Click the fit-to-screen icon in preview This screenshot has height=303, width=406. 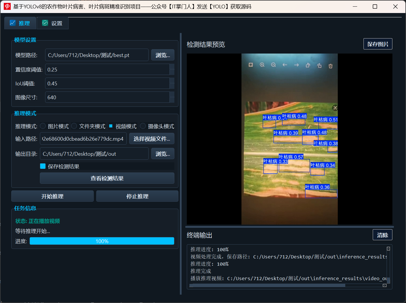pyautogui.click(x=251, y=65)
